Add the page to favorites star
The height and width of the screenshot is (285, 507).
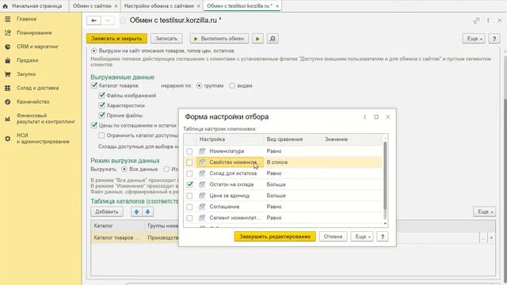[123, 21]
